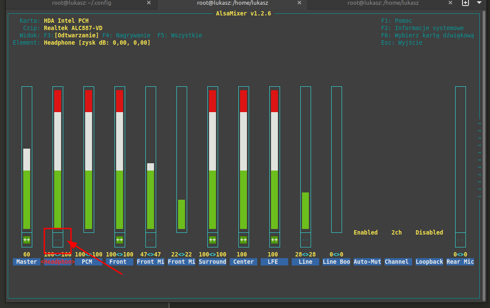Select the Line Boost channel label

coord(336,262)
